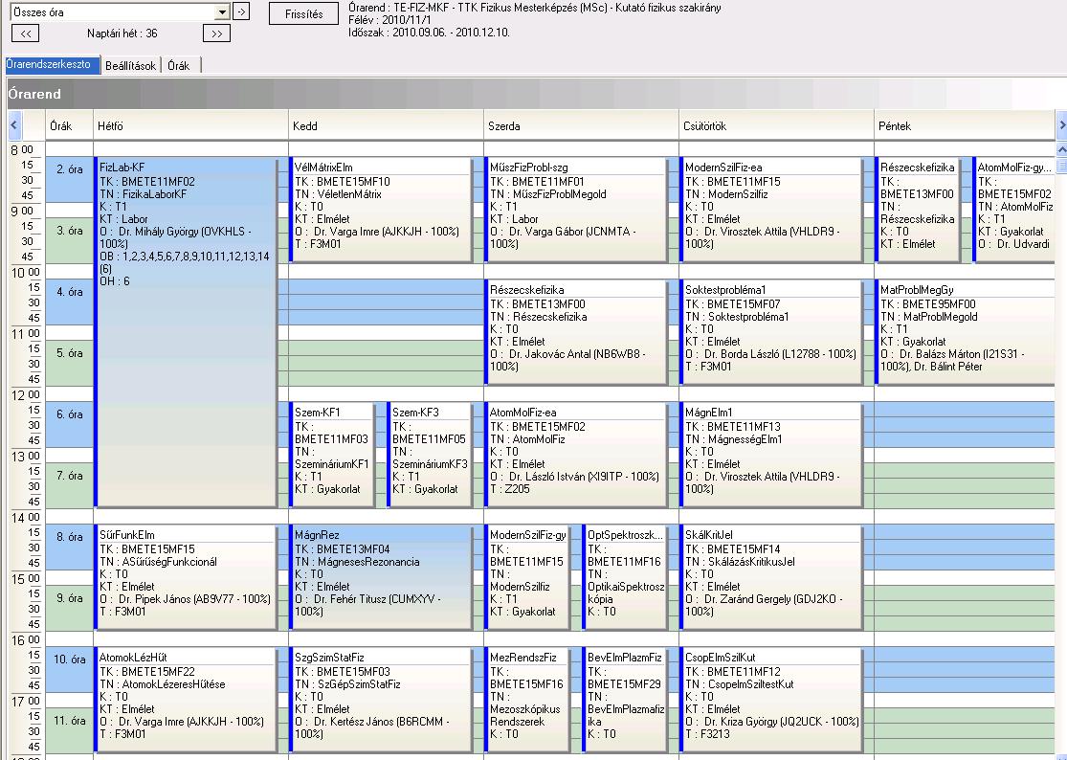Select the Csütörtök column header

click(776, 126)
